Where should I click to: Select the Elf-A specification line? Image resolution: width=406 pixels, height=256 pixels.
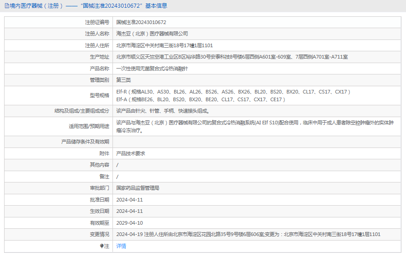201,99
